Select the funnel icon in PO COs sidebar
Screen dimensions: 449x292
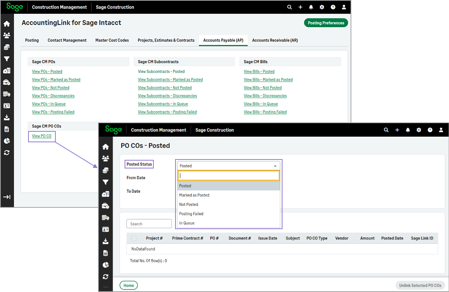pyautogui.click(x=106, y=182)
